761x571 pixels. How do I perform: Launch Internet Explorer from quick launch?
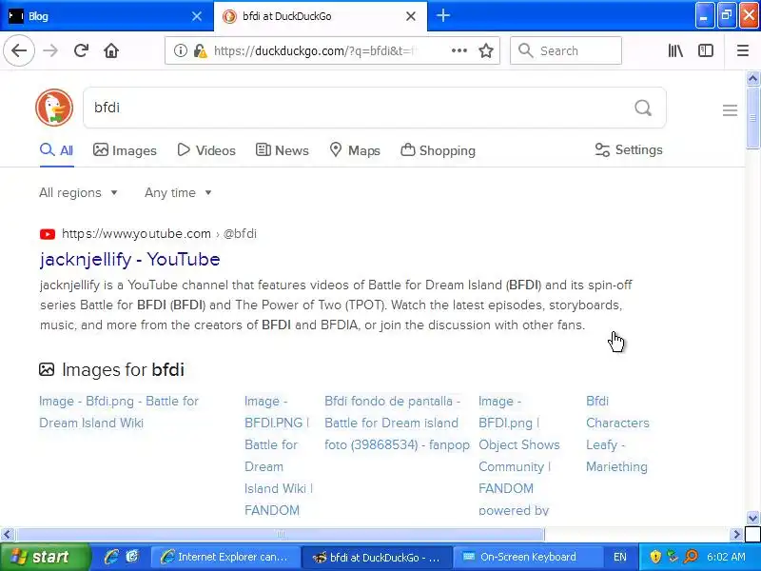(111, 557)
